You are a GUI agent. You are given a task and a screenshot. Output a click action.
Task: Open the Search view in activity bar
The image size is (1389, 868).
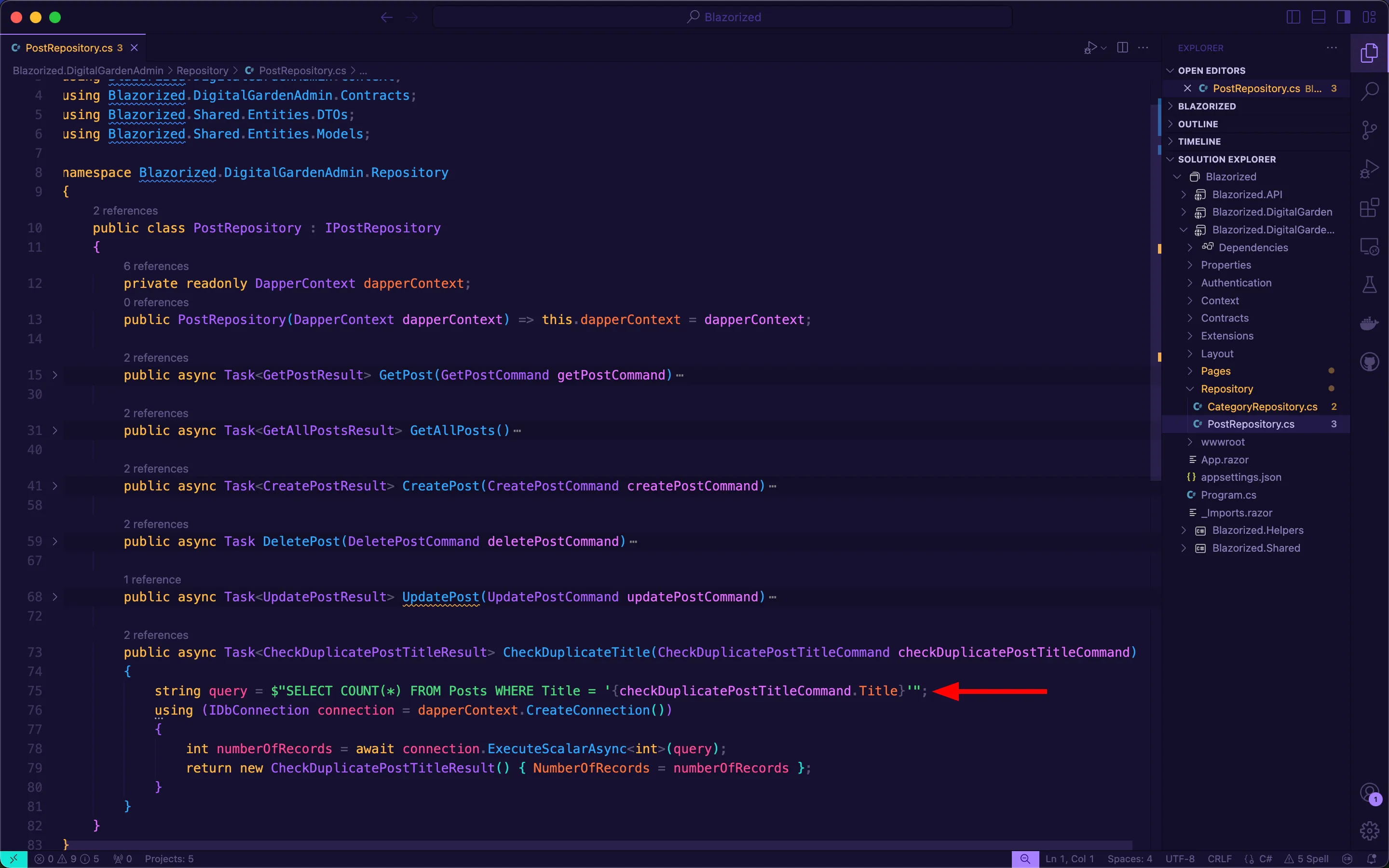pos(1370,91)
